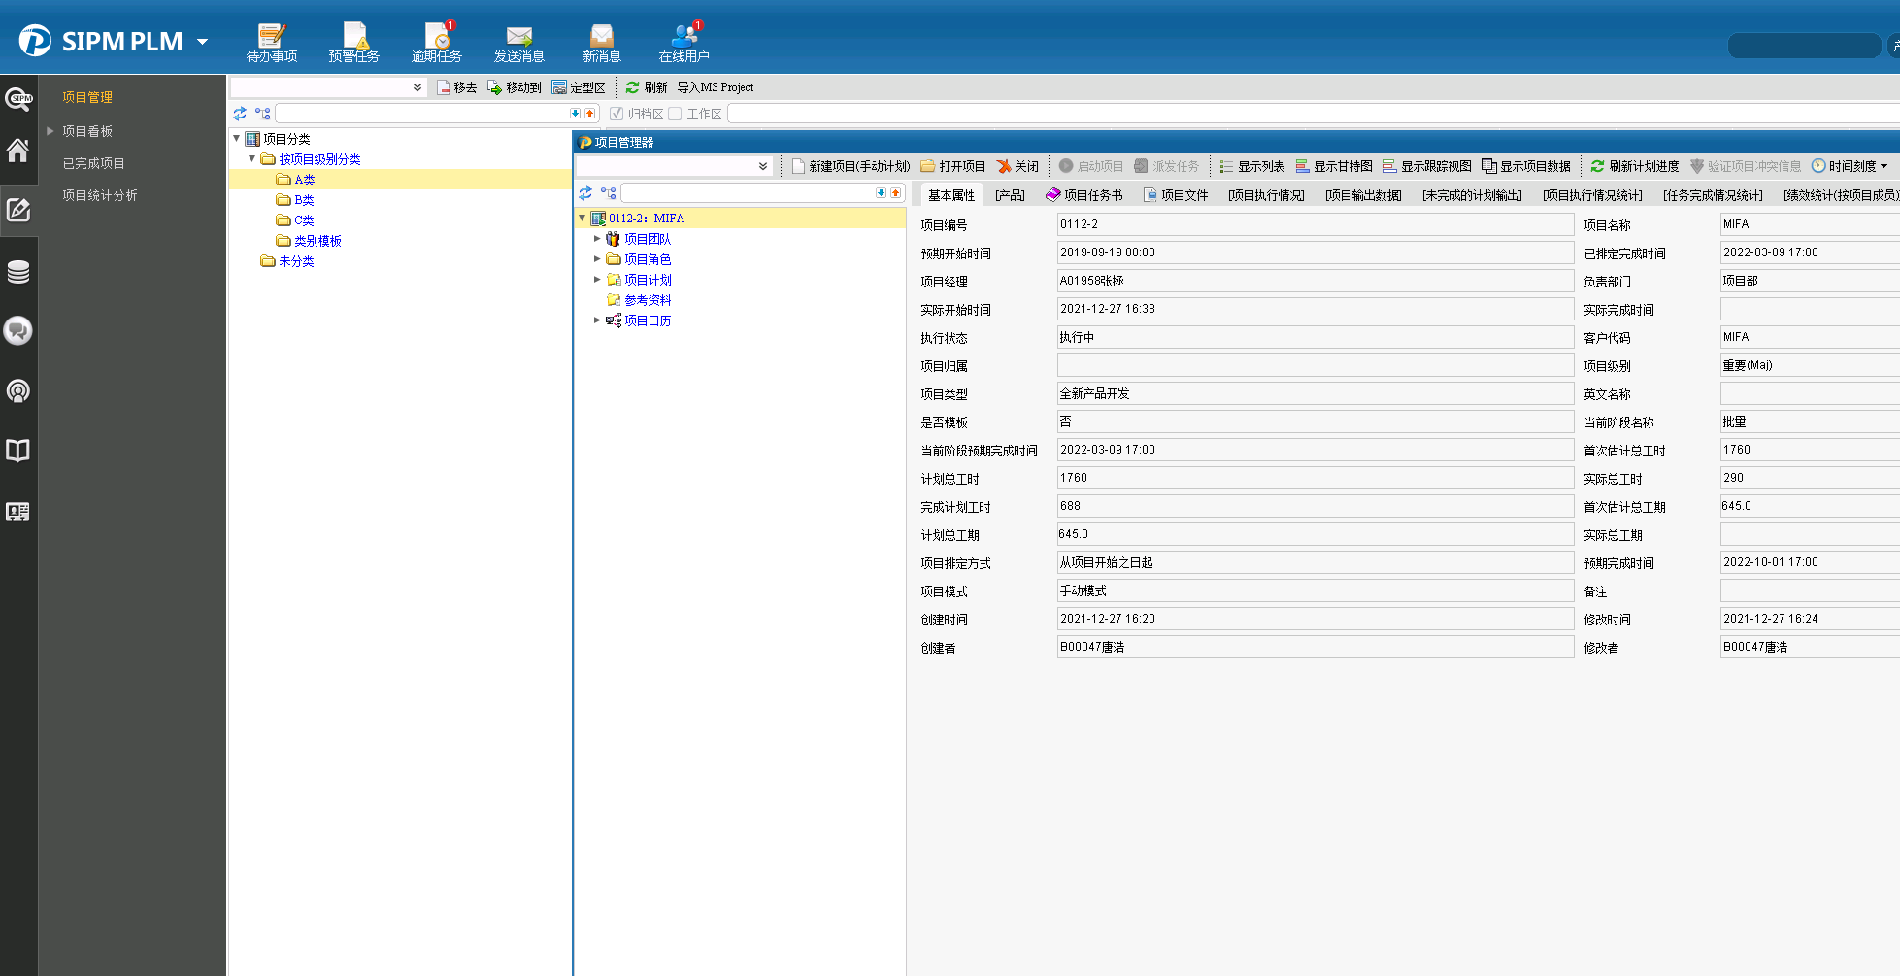Expand the 项目计划 tree node
Screen dimensions: 1900x976
(597, 280)
